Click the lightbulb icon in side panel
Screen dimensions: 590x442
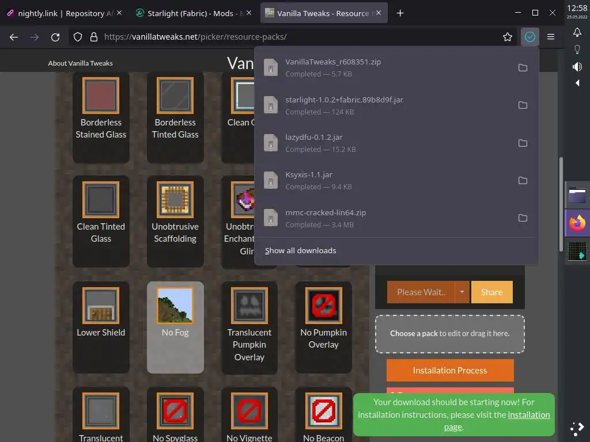coord(577,49)
